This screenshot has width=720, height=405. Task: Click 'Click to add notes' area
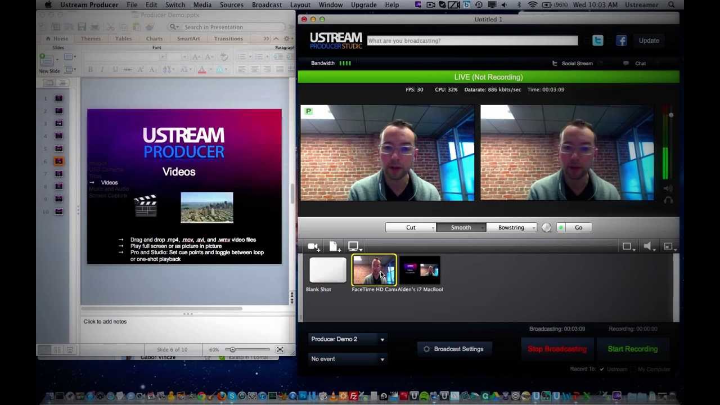pos(187,330)
